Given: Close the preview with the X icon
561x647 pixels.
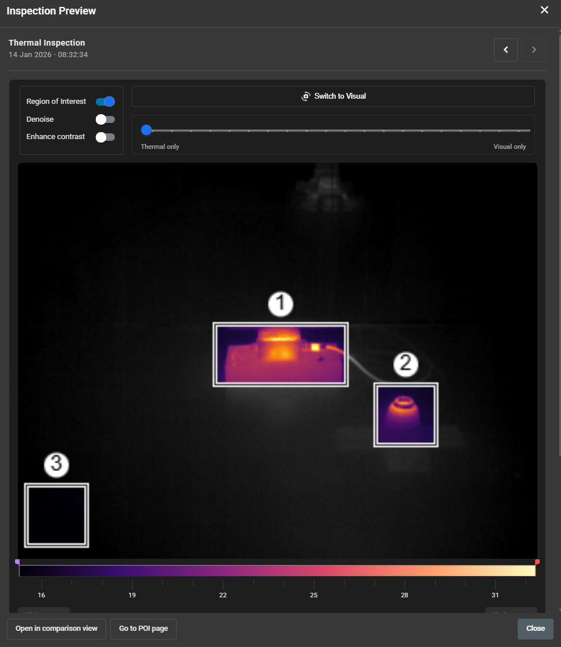Looking at the screenshot, I should click(544, 10).
